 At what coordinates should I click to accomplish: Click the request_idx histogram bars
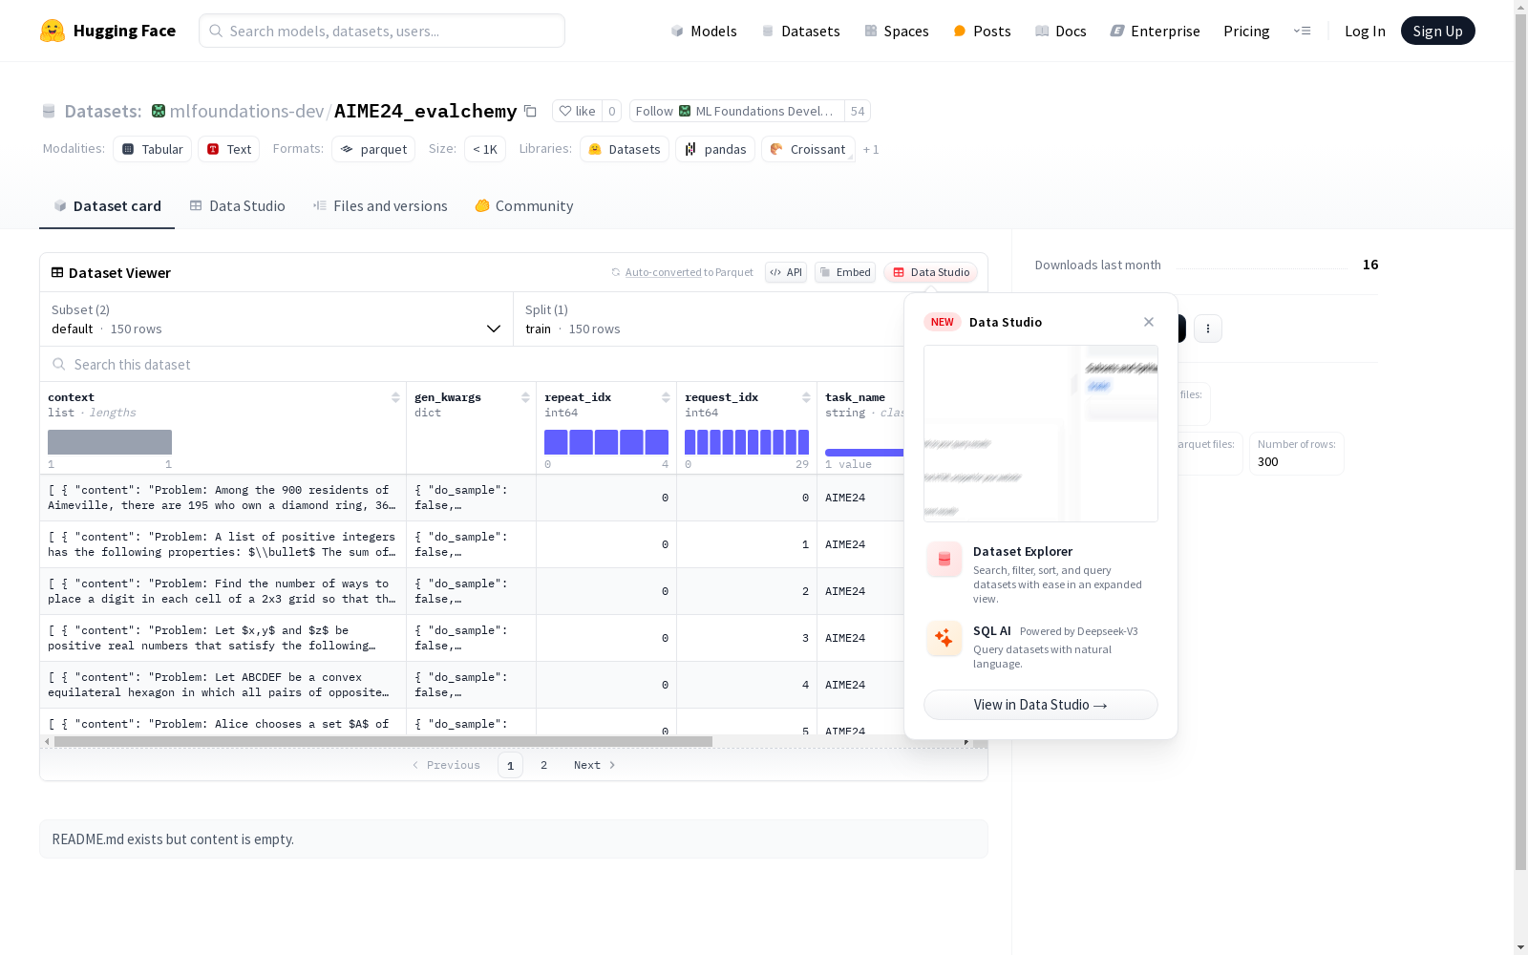pos(747,442)
